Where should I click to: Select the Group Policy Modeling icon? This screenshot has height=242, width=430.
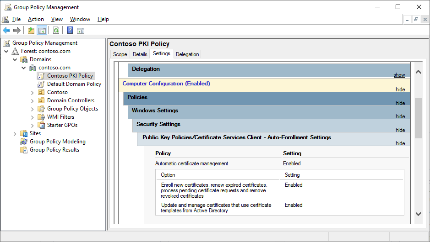click(x=24, y=142)
